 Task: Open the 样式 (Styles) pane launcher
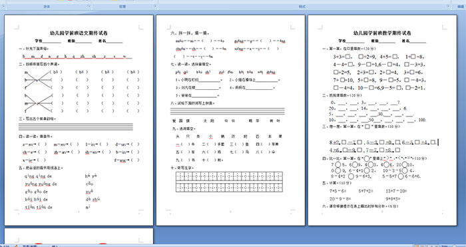448,6
